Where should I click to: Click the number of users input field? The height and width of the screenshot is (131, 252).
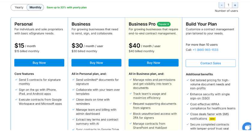(228, 5)
